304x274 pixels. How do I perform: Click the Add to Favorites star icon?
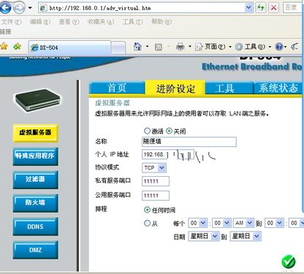pyautogui.click(x=17, y=46)
